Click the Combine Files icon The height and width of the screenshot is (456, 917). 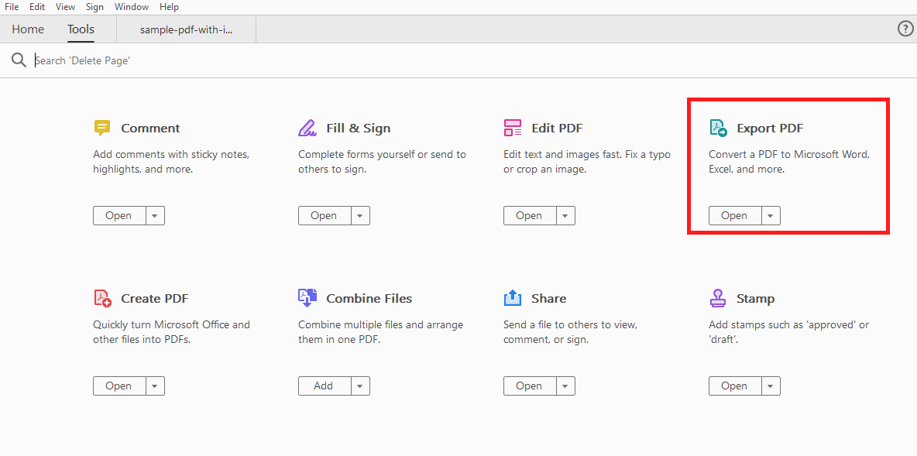pos(307,297)
